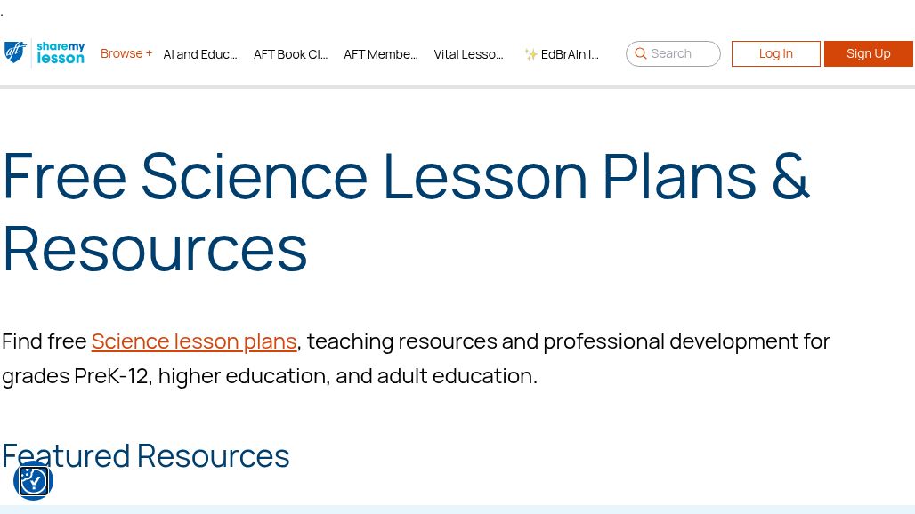The height and width of the screenshot is (514, 915).
Task: Open the AI and Education menu item
Action: pos(199,54)
